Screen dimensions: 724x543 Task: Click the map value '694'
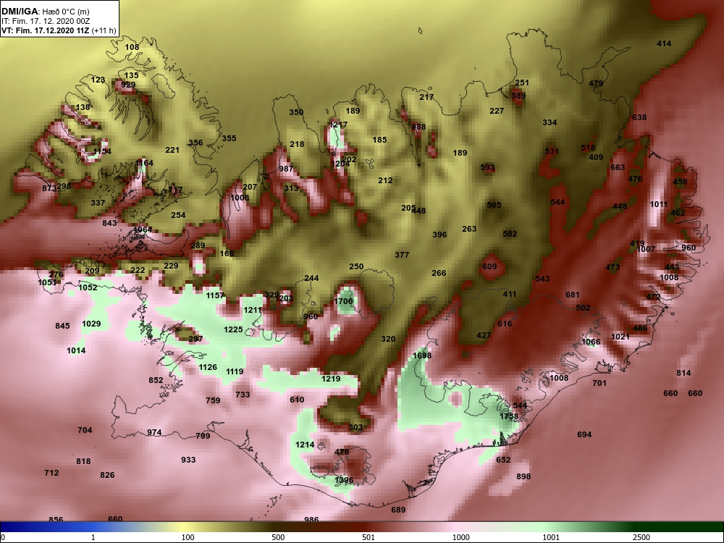[584, 434]
